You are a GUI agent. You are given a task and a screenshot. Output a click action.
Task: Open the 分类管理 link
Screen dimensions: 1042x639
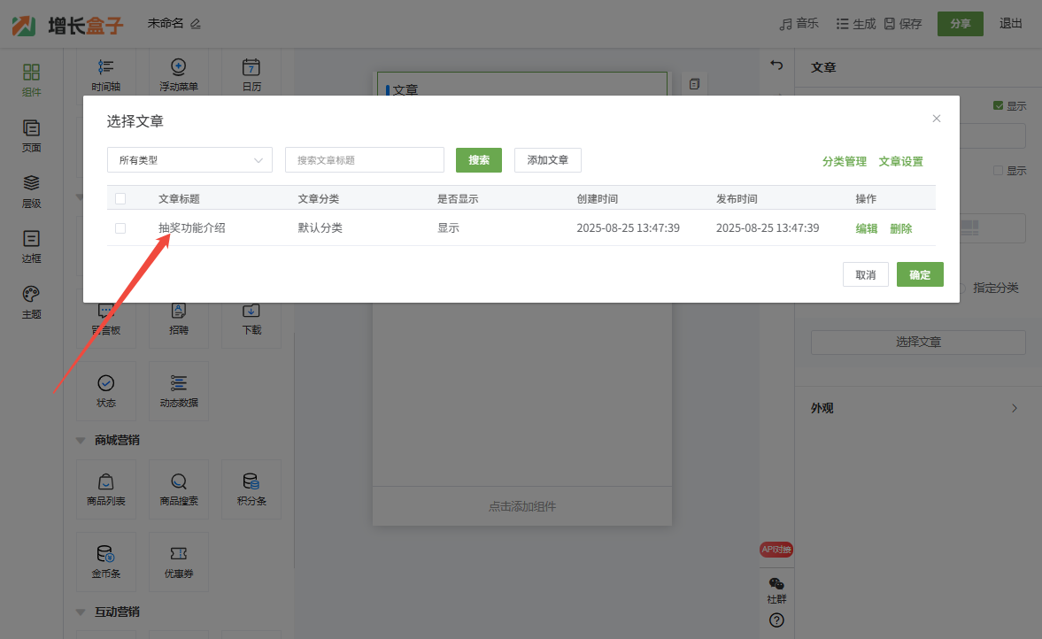coord(844,161)
